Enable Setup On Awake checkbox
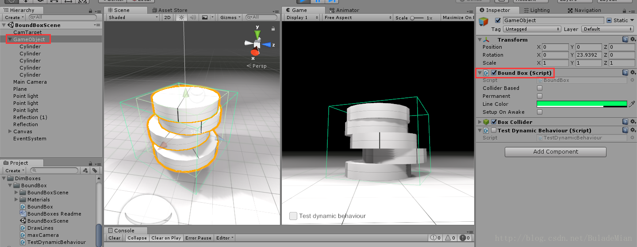This screenshot has width=637, height=247. 540,112
